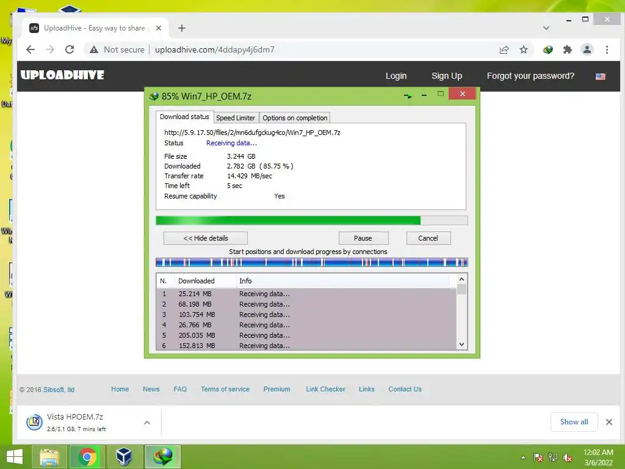
Task: Click the Action Center flag tray icon
Action: tap(538, 457)
